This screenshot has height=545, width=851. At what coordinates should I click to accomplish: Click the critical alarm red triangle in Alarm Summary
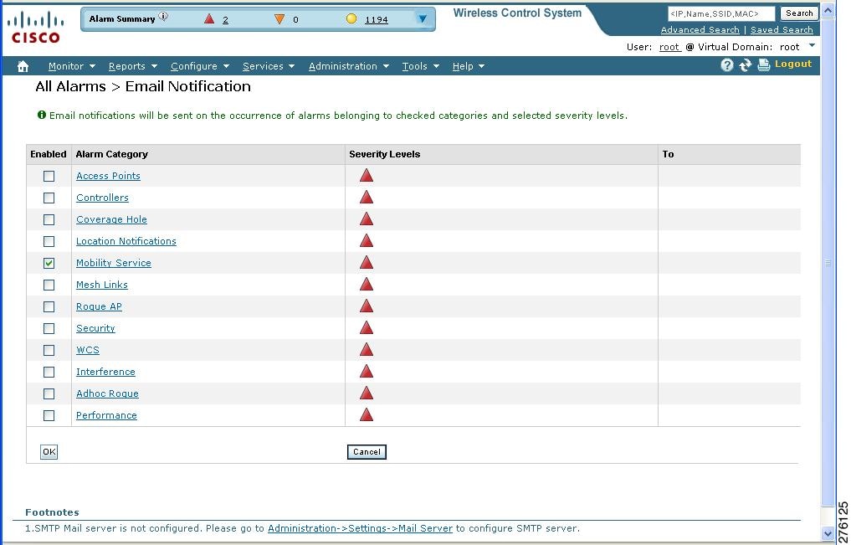tap(209, 19)
